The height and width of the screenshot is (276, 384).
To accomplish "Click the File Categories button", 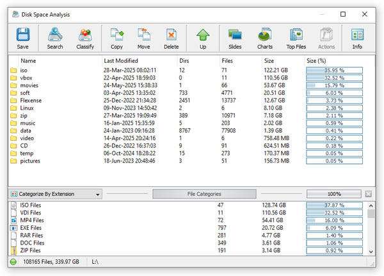I will pyautogui.click(x=204, y=194).
